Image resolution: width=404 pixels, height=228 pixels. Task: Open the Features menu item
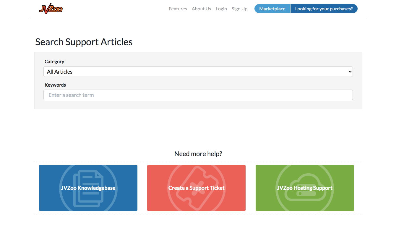tap(178, 9)
